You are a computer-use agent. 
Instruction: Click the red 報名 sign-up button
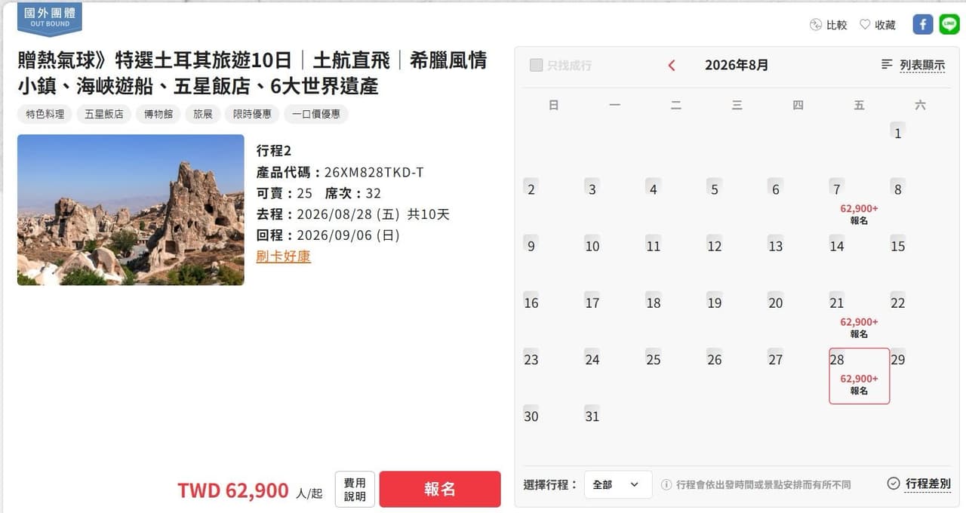click(x=440, y=489)
